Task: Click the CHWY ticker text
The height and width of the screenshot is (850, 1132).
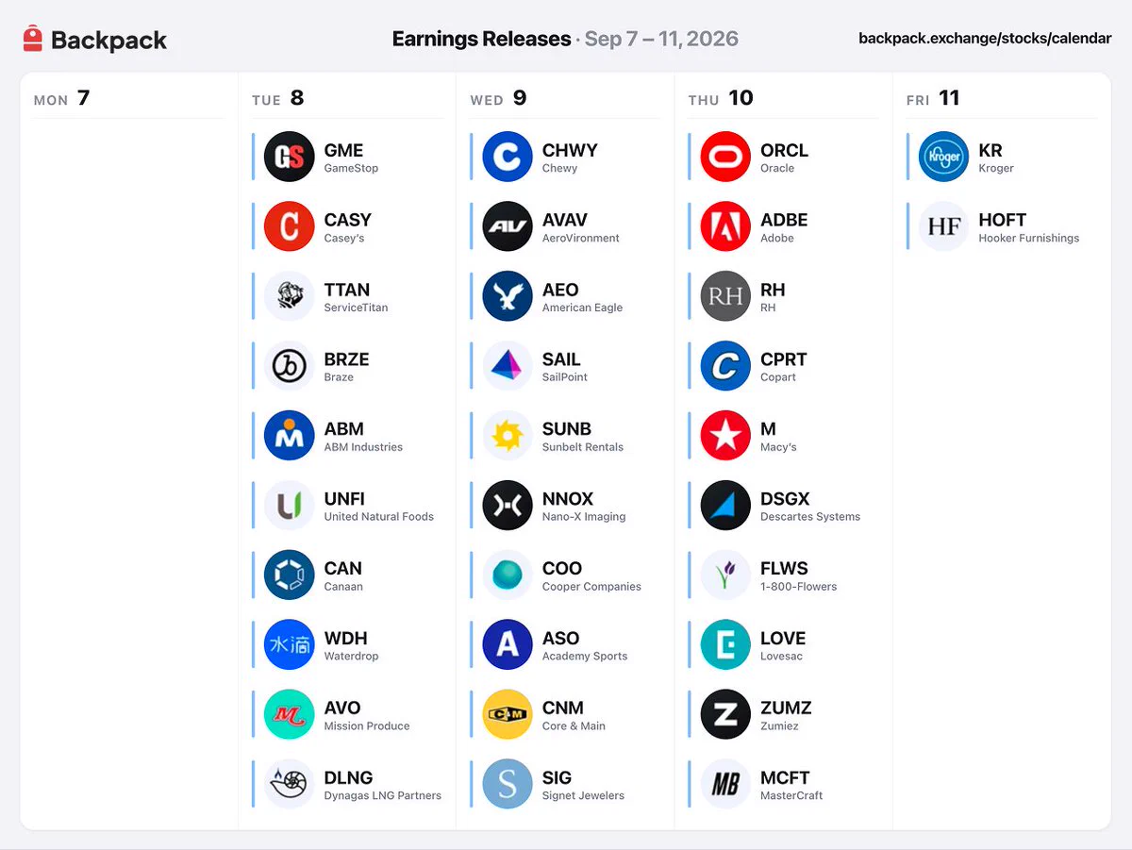Action: pyautogui.click(x=570, y=150)
